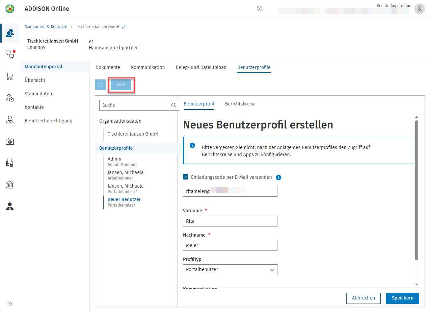This screenshot has height=312, width=430.
Task: Switch to the Kommunikation tab
Action: pos(148,67)
